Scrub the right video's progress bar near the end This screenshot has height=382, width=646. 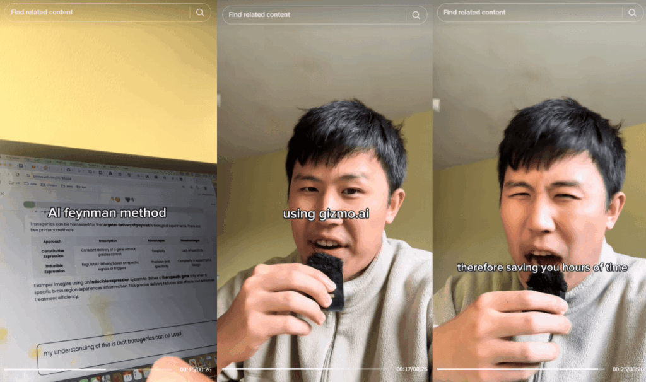(593, 369)
